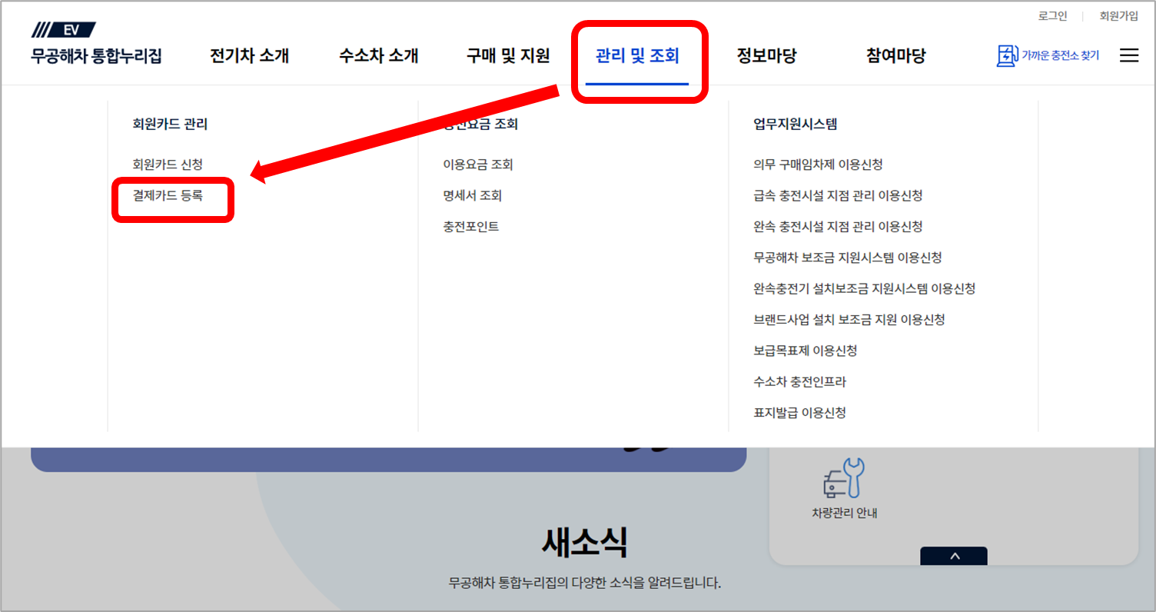
Task: Open 이용요금 조회
Action: pyautogui.click(x=477, y=165)
